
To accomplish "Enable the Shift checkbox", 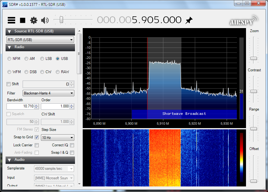I will pos(8,84).
